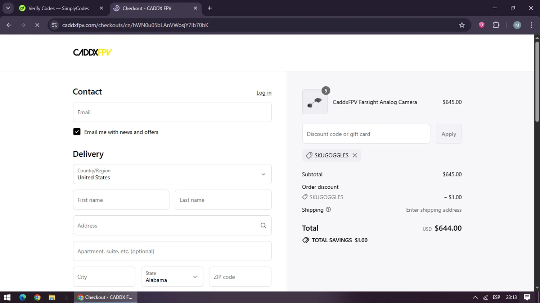Image resolution: width=540 pixels, height=303 pixels.
Task: Click the Subtotal $645.00 value
Action: [452, 174]
